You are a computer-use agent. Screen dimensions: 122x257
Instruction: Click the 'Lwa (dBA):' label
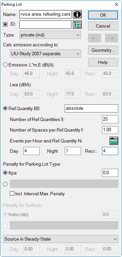[21, 85]
